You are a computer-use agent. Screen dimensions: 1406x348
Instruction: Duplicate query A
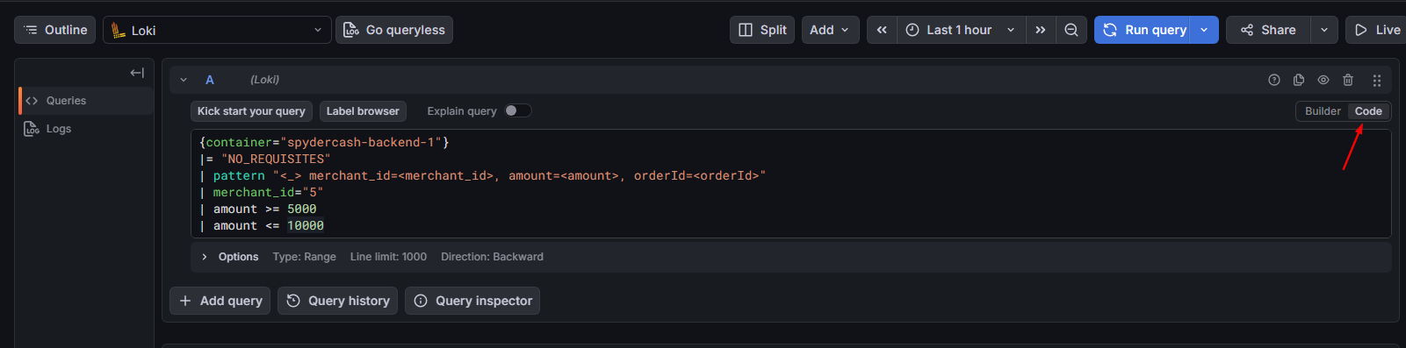tap(1299, 80)
